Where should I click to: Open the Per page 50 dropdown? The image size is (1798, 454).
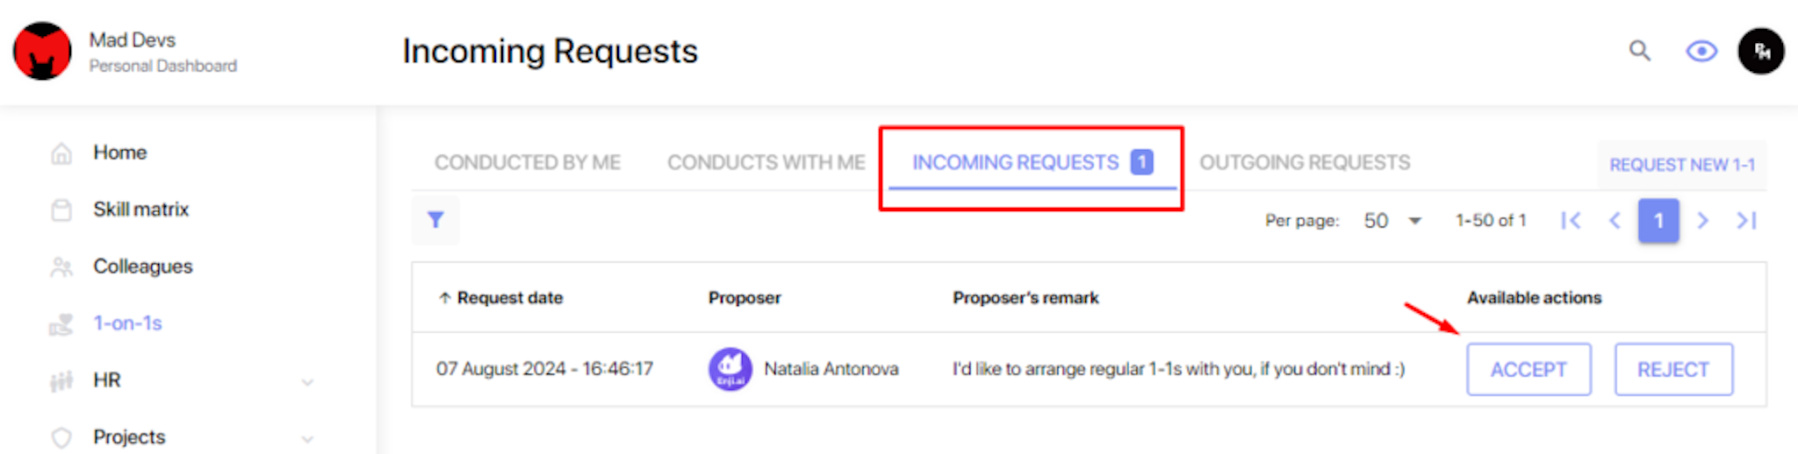pos(1392,221)
